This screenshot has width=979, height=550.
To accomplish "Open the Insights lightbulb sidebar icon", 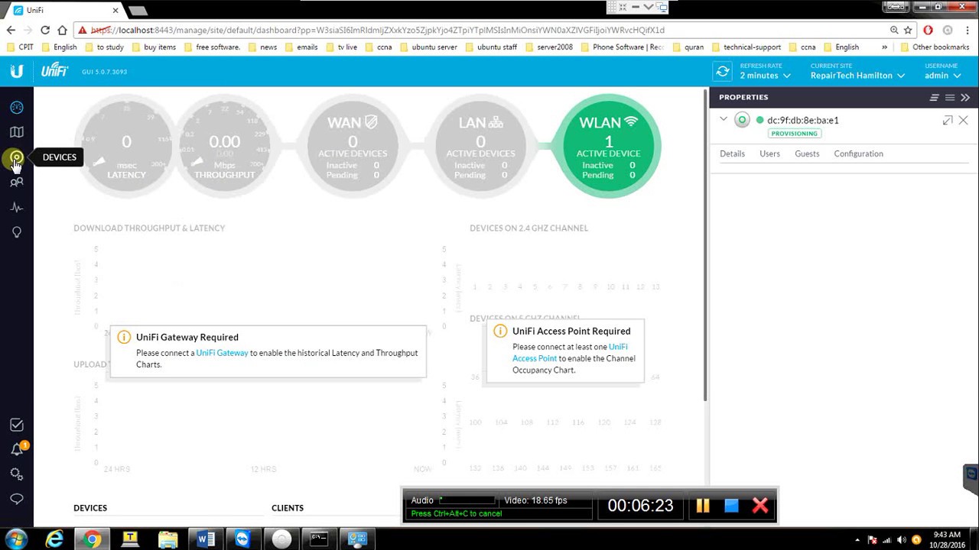I will (x=17, y=232).
